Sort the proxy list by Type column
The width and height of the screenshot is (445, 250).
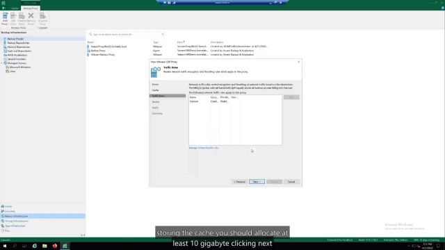tap(156, 42)
